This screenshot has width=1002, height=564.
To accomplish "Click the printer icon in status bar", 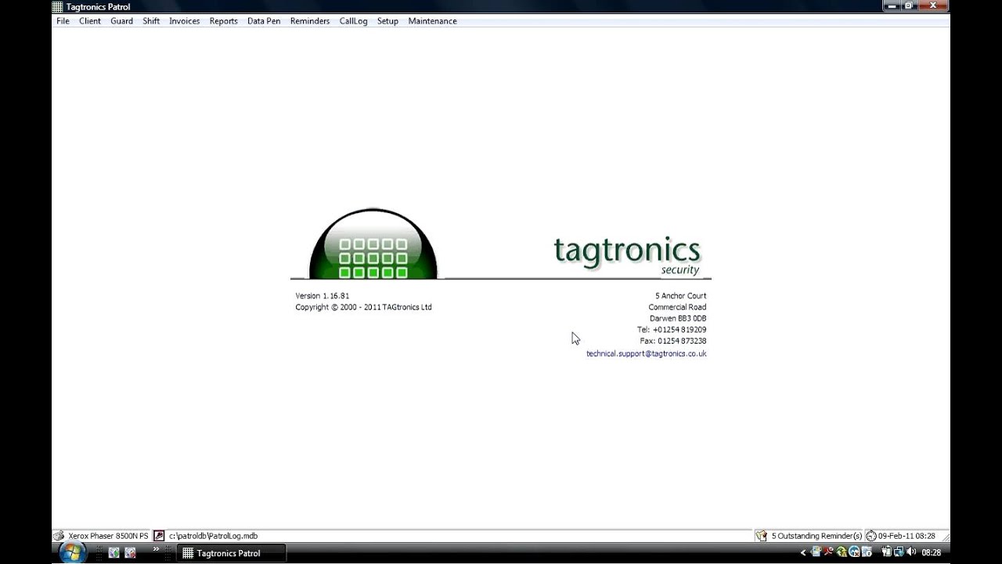I will [59, 536].
